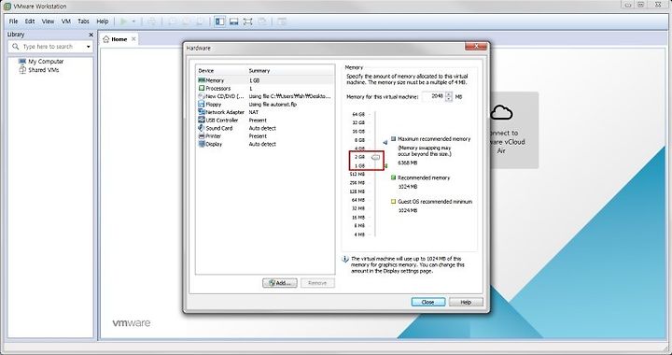The width and height of the screenshot is (672, 355).
Task: Click the green recommended memory marker on slider
Action: click(385, 166)
